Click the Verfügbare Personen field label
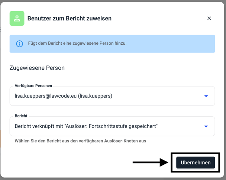 click(33, 86)
